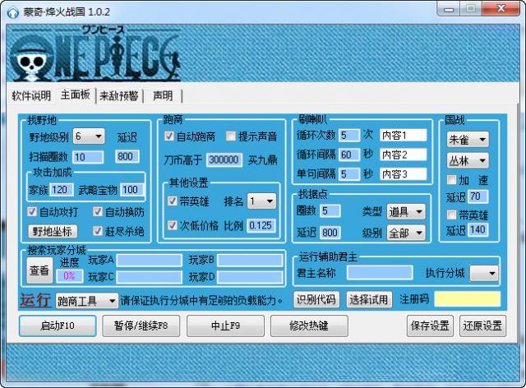The width and height of the screenshot is (526, 388).
Task: Switch to the 主面板 tab
Action: [x=75, y=95]
